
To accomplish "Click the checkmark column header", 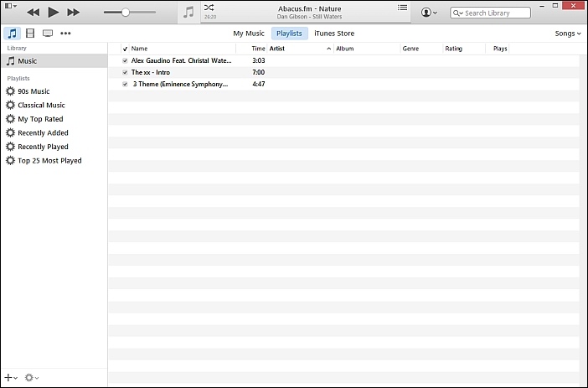I will (125, 49).
